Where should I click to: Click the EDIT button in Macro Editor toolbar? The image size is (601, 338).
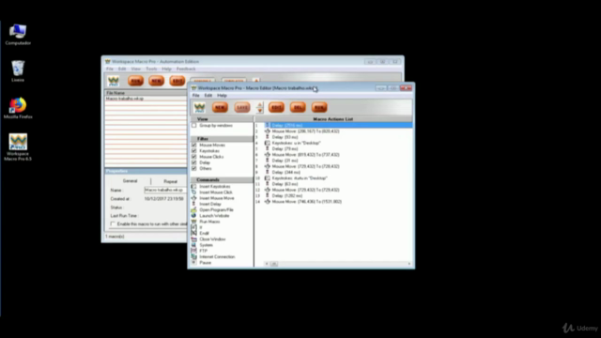pos(276,108)
